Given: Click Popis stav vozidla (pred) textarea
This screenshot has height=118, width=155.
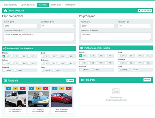Looking at the screenshot, I should pyautogui.click(x=39, y=37).
